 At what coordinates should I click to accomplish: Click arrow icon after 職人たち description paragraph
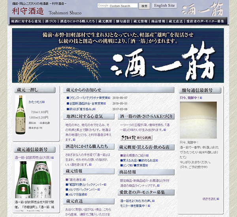pos(90,164)
